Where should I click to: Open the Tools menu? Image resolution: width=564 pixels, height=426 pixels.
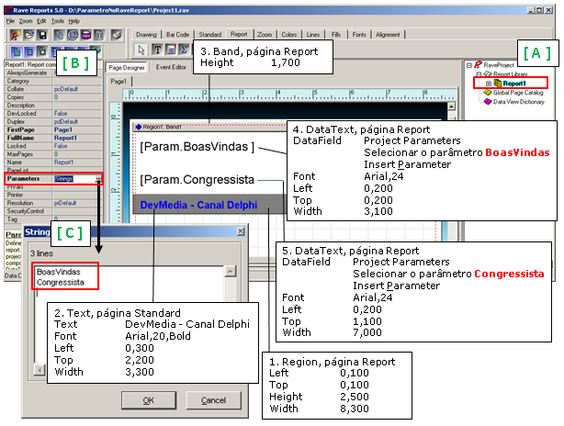58,19
